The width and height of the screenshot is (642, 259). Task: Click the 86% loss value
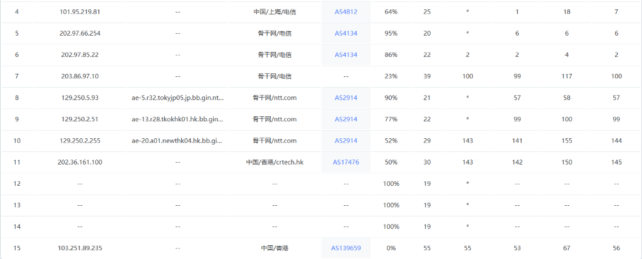tap(391, 55)
